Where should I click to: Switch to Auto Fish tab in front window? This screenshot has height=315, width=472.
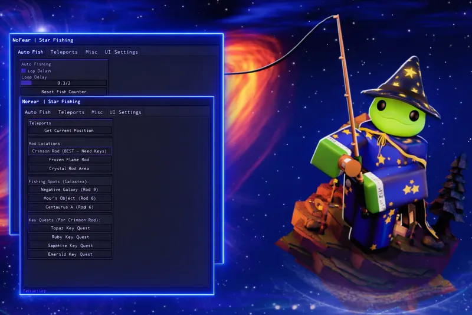click(x=38, y=112)
